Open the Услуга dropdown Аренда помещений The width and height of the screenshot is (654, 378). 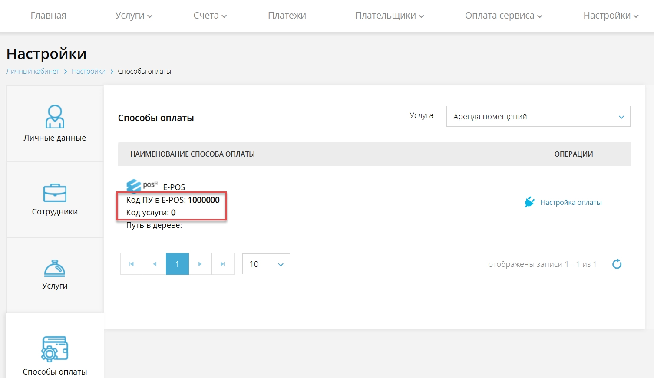(x=538, y=116)
